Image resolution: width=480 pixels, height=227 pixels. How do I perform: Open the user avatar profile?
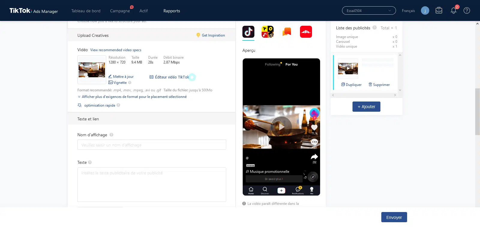pyautogui.click(x=425, y=11)
